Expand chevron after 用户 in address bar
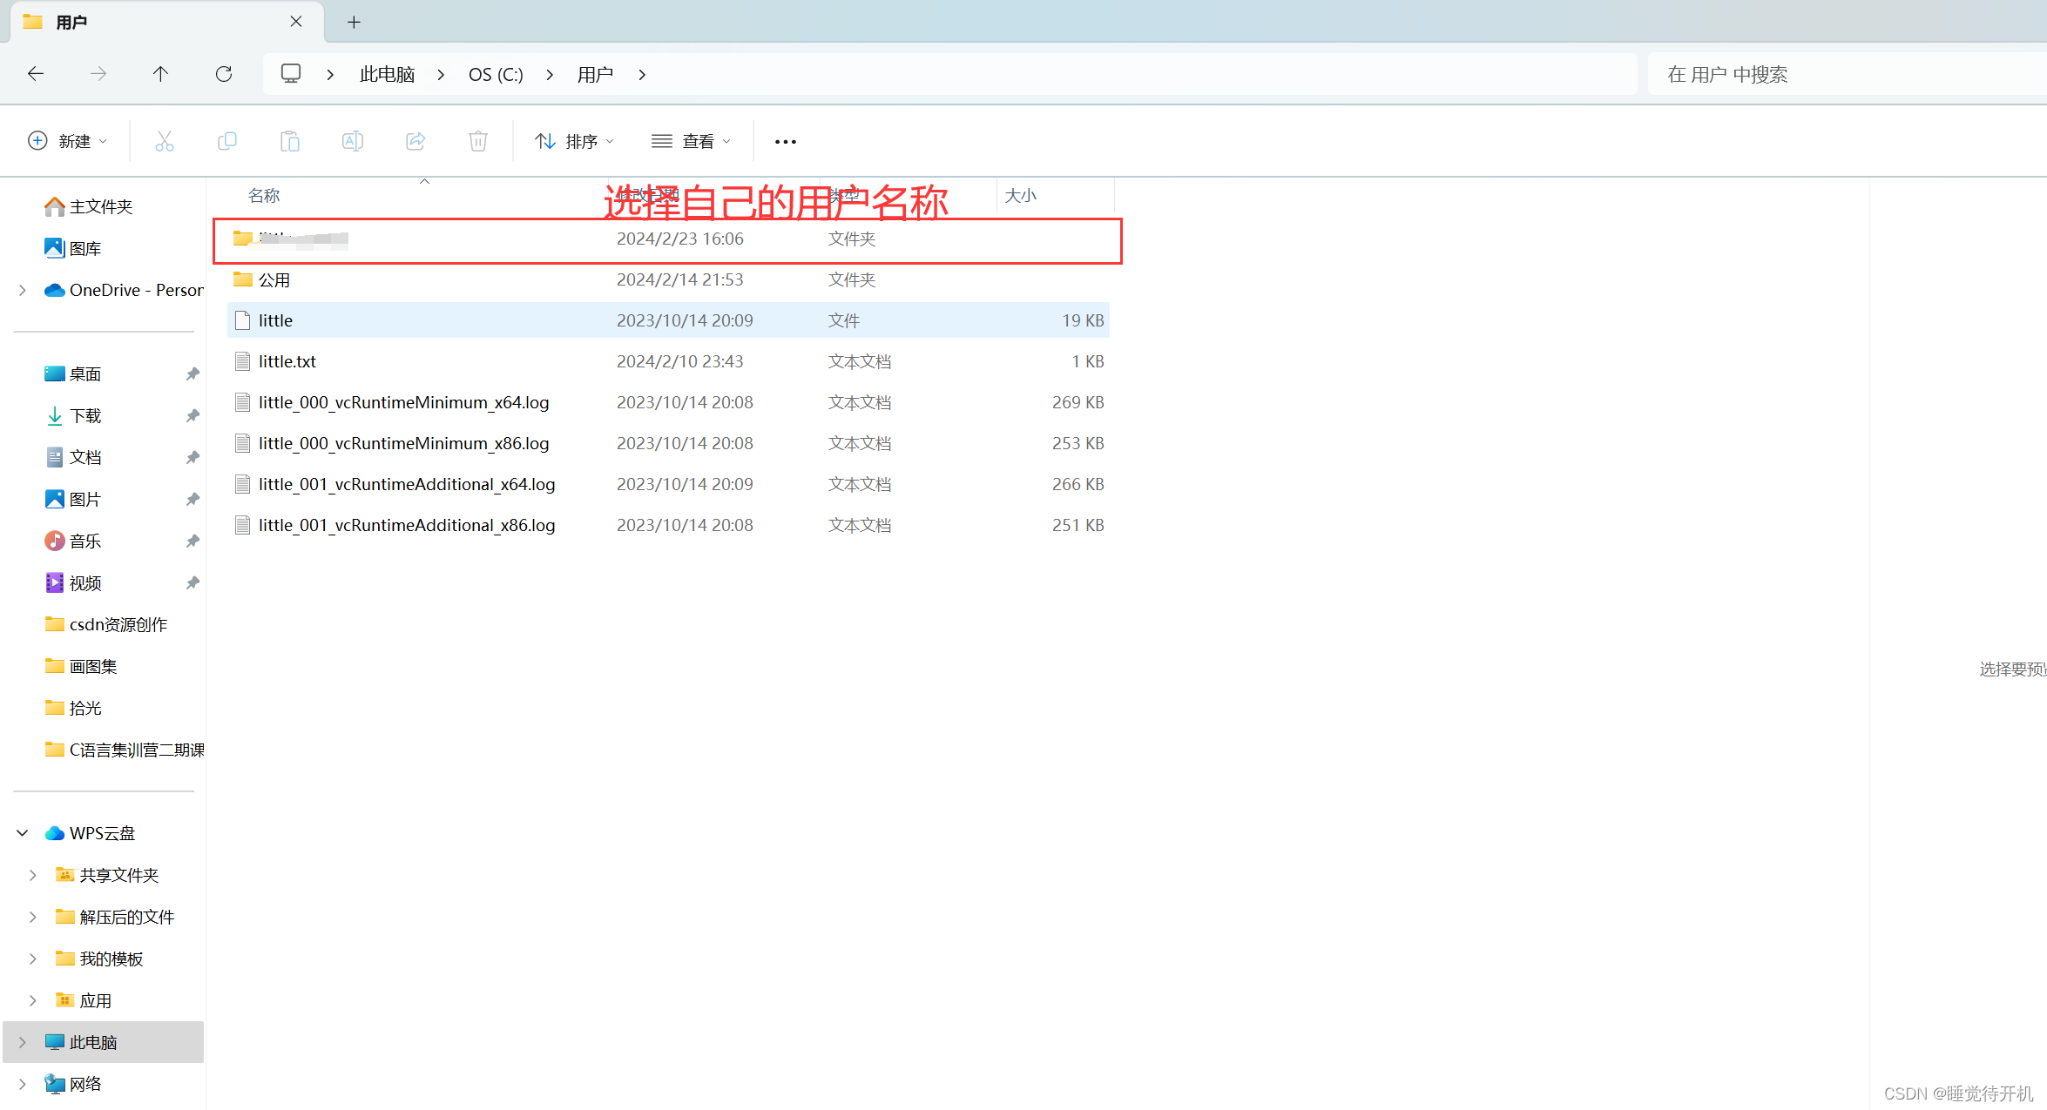Image resolution: width=2047 pixels, height=1110 pixels. point(642,75)
